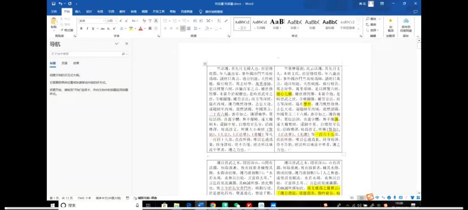Open the Replace dialog

(370, 25)
